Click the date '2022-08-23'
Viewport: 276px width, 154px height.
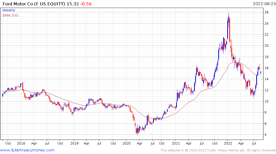264,4
